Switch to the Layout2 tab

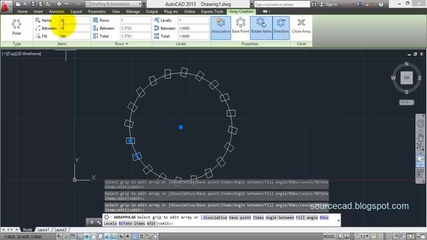60,229
